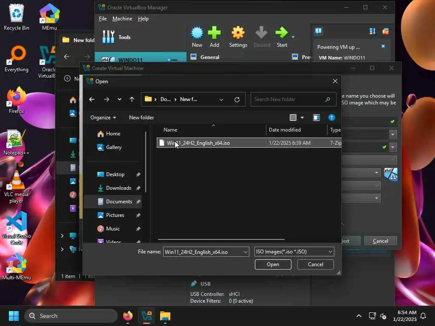Open the view options dropdown arrow
Viewport: 435px width, 326px height.
coord(302,118)
